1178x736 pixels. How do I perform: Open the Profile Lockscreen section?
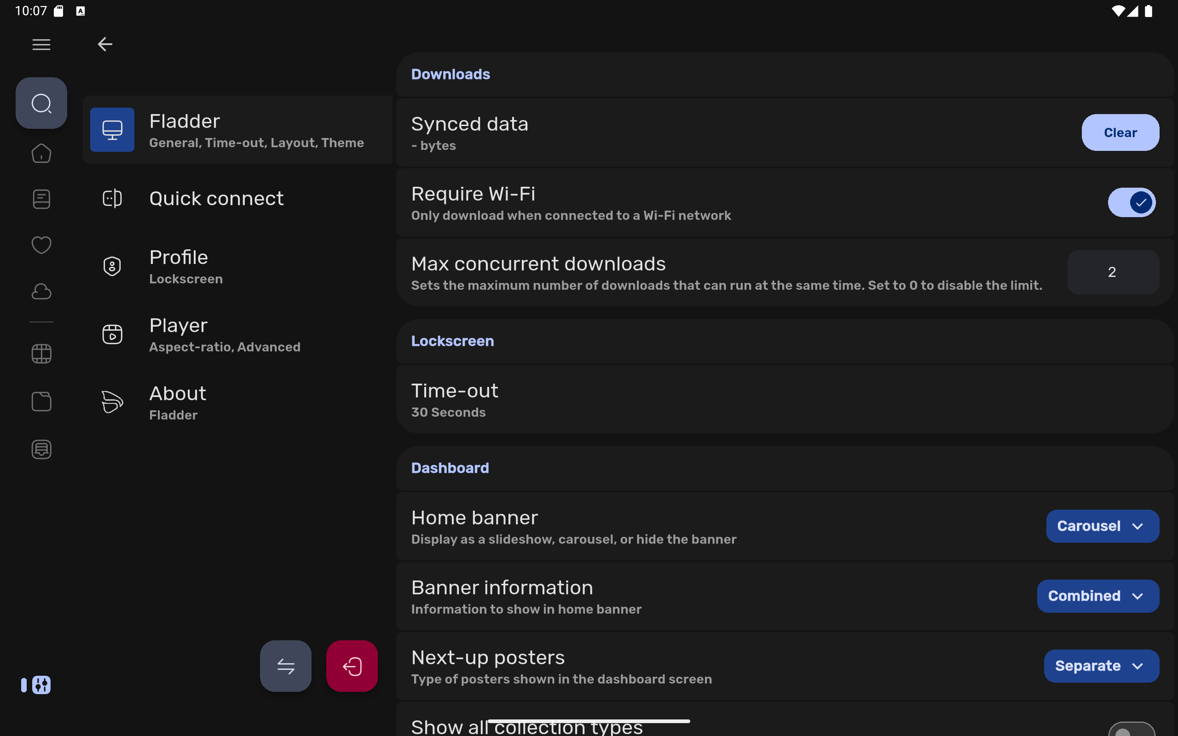185,266
